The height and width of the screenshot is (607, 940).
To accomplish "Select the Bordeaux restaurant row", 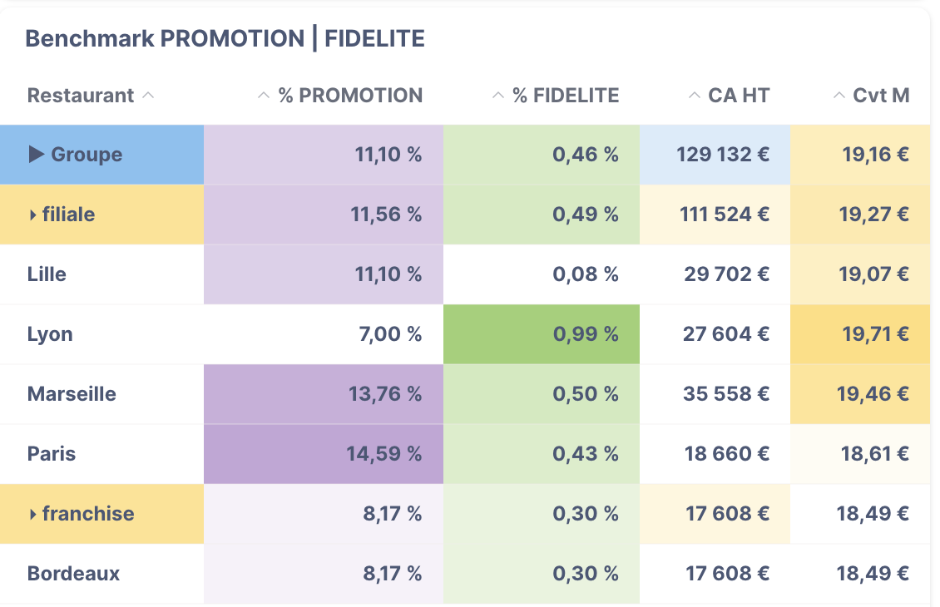I will pyautogui.click(x=73, y=574).
